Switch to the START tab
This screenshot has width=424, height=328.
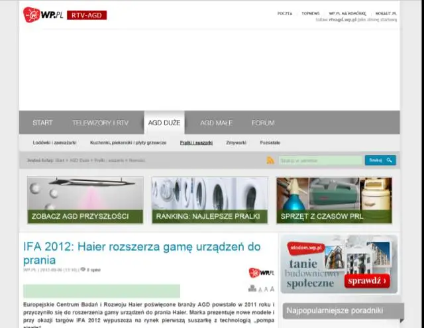pyautogui.click(x=42, y=123)
